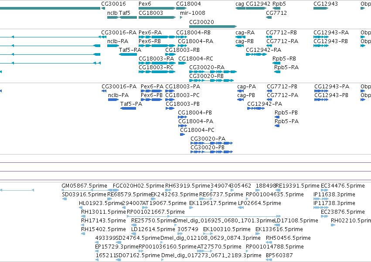Select the CG30020 gene label

(x=201, y=22)
